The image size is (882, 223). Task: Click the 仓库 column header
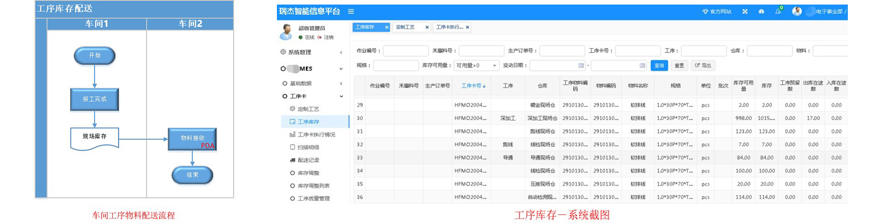542,86
